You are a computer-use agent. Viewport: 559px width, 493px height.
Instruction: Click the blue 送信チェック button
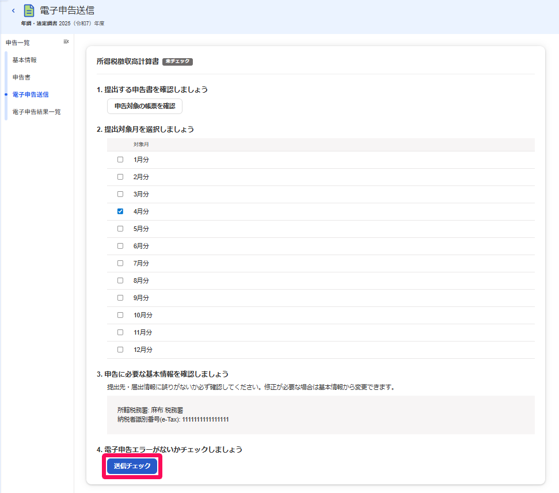[x=132, y=466]
